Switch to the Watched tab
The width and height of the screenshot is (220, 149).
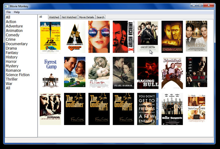point(54,17)
